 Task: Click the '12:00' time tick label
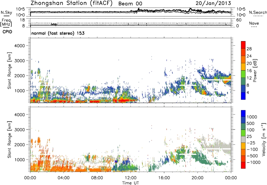(130, 178)
